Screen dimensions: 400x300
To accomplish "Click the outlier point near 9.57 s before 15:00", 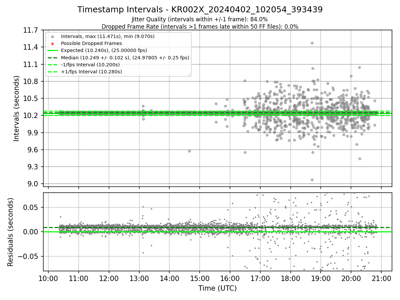I will click(x=189, y=151).
